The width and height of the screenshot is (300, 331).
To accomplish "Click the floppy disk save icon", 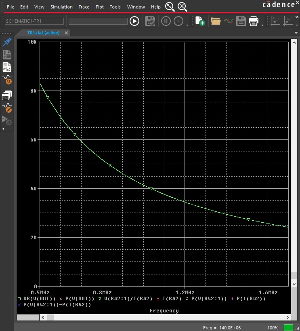I will click(241, 21).
